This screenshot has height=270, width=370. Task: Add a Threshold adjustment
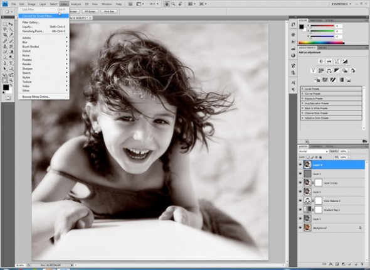click(x=333, y=80)
